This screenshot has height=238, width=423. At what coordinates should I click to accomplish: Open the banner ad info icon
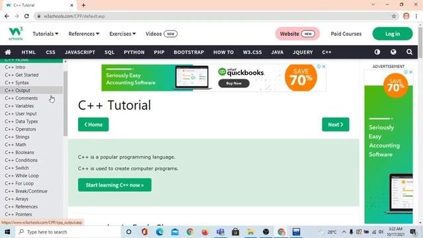(x=319, y=66)
